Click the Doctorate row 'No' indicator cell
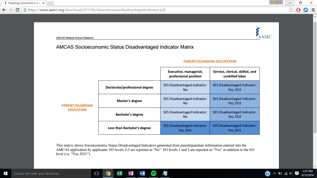 tap(185, 87)
